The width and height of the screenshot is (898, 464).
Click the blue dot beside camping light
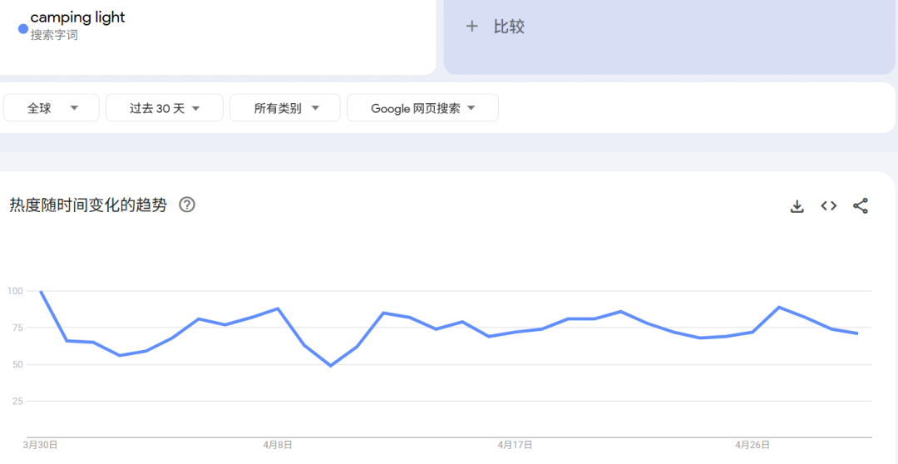coord(23,28)
